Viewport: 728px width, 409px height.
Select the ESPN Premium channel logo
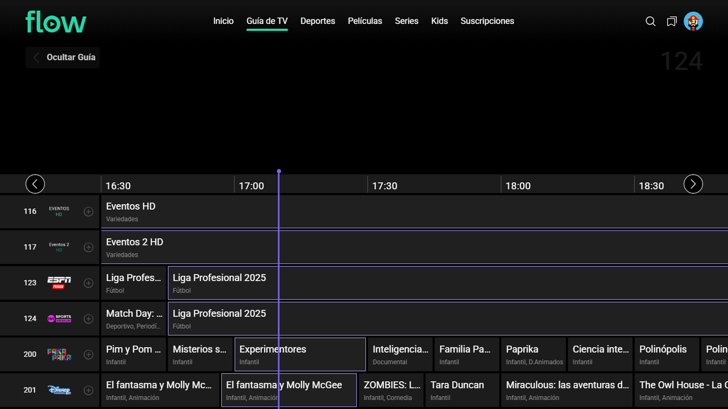click(59, 283)
